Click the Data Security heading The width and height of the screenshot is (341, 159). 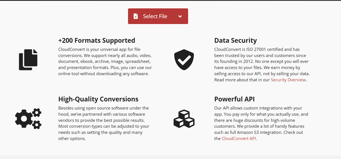235,41
